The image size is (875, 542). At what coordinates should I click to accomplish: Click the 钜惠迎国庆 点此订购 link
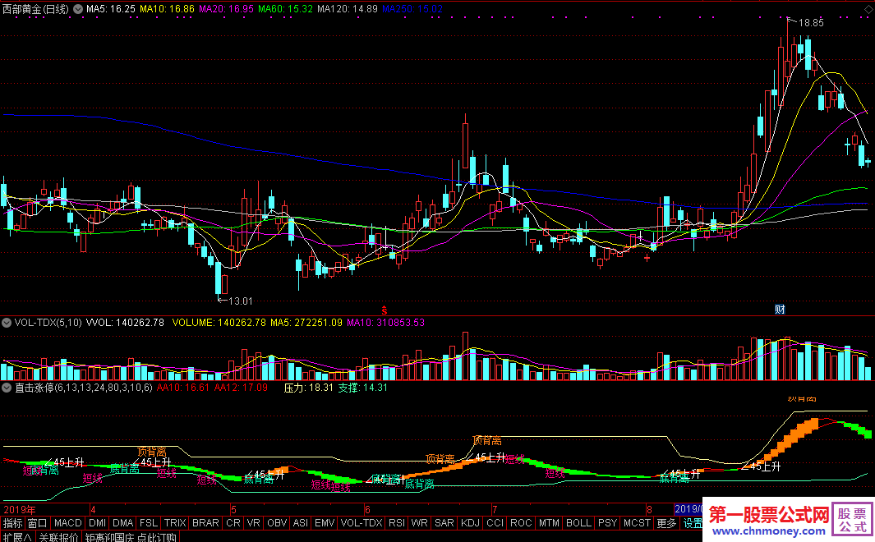131,537
